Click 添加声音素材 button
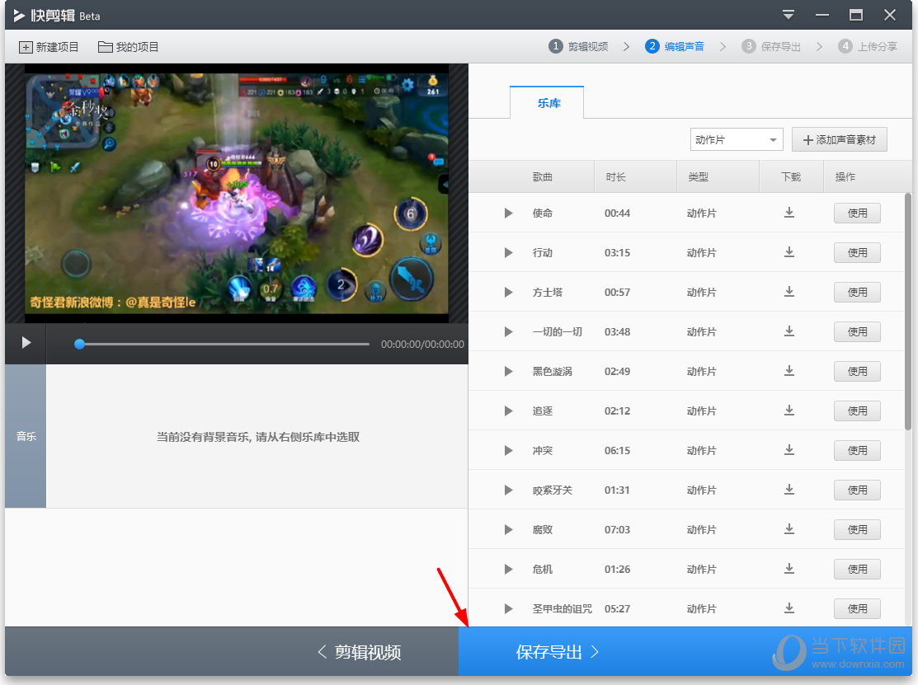Viewport: 918px width, 685px height. 840,140
